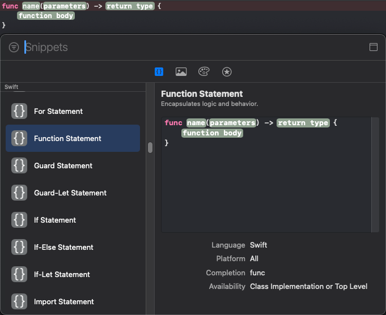This screenshot has width=386, height=315.
Task: Select 'function body' placeholder in the editor
Action: point(46,15)
